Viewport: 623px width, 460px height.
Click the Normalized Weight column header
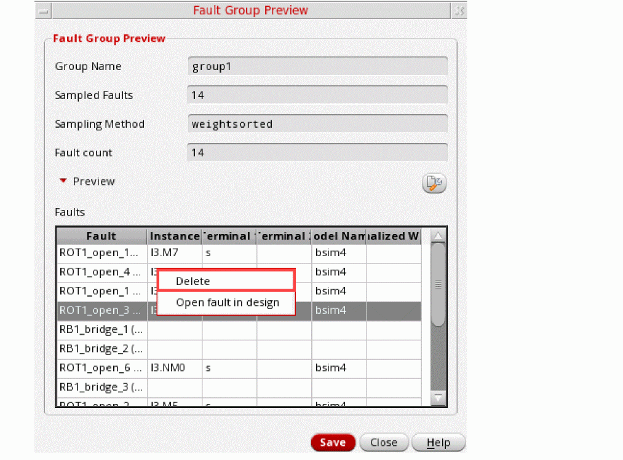point(394,236)
